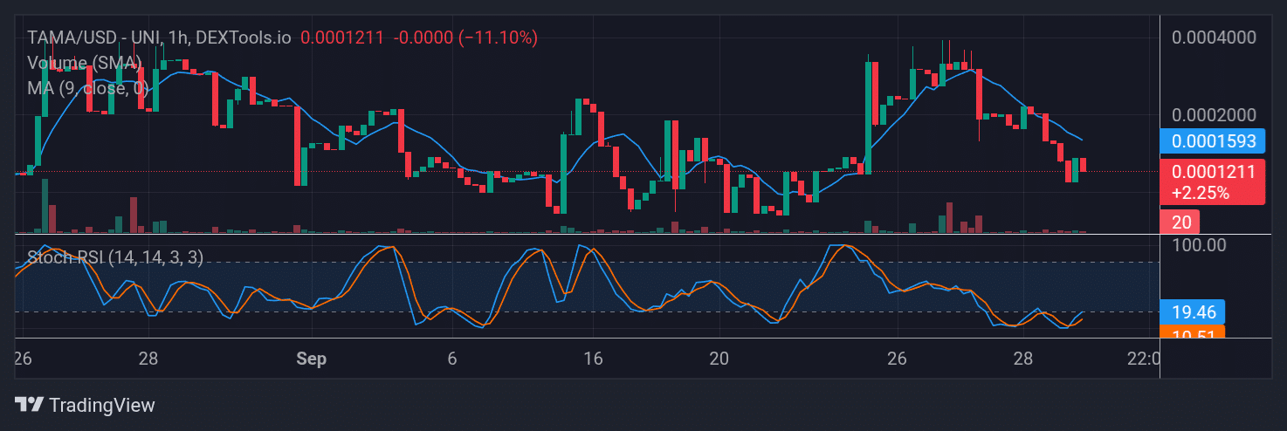The image size is (1287, 431).
Task: Click the 6 date label on time axis
Action: point(451,359)
